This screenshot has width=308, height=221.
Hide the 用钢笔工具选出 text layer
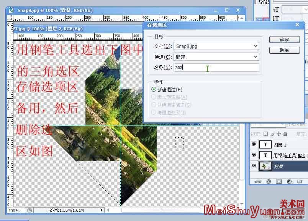tap(254, 155)
